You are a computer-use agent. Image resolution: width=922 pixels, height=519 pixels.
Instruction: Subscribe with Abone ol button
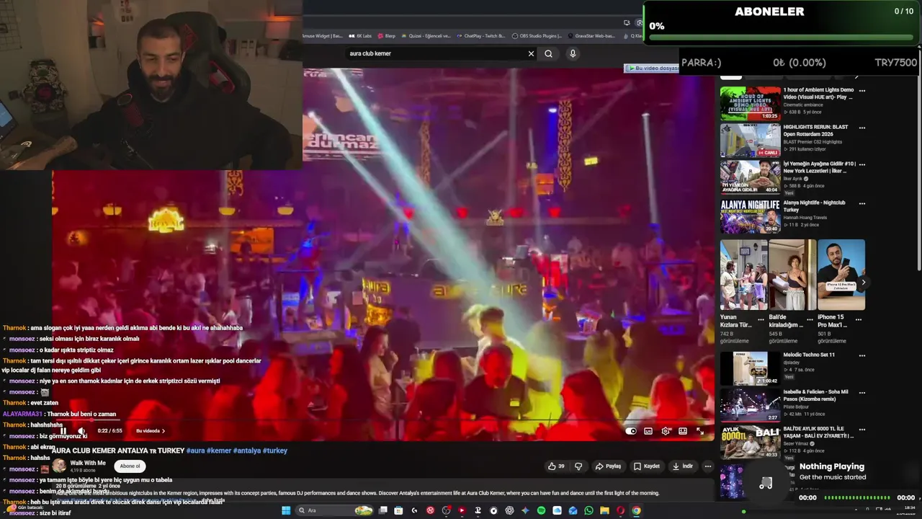click(130, 466)
